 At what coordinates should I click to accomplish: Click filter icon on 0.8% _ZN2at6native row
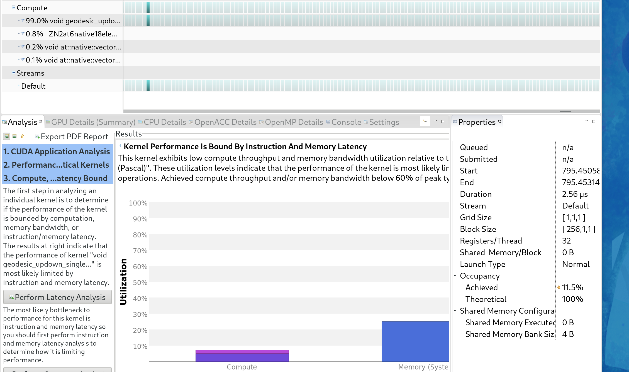(x=23, y=34)
